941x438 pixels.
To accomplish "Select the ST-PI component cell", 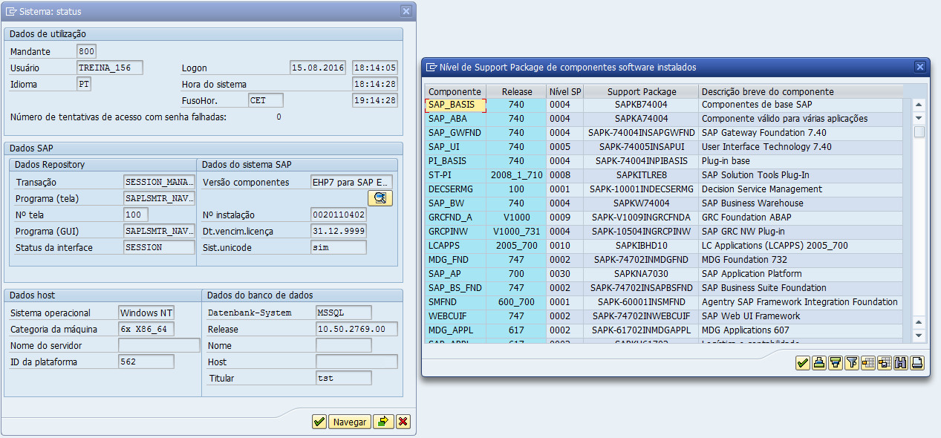I will point(455,175).
